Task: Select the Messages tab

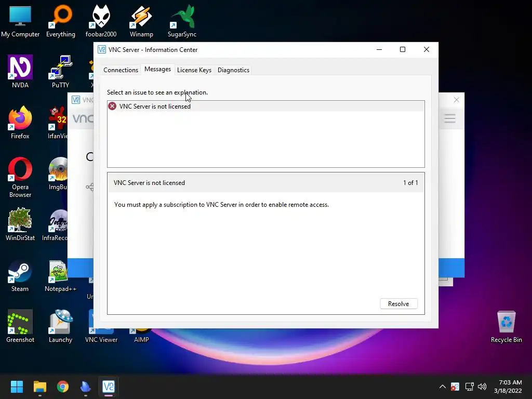Action: [x=157, y=69]
